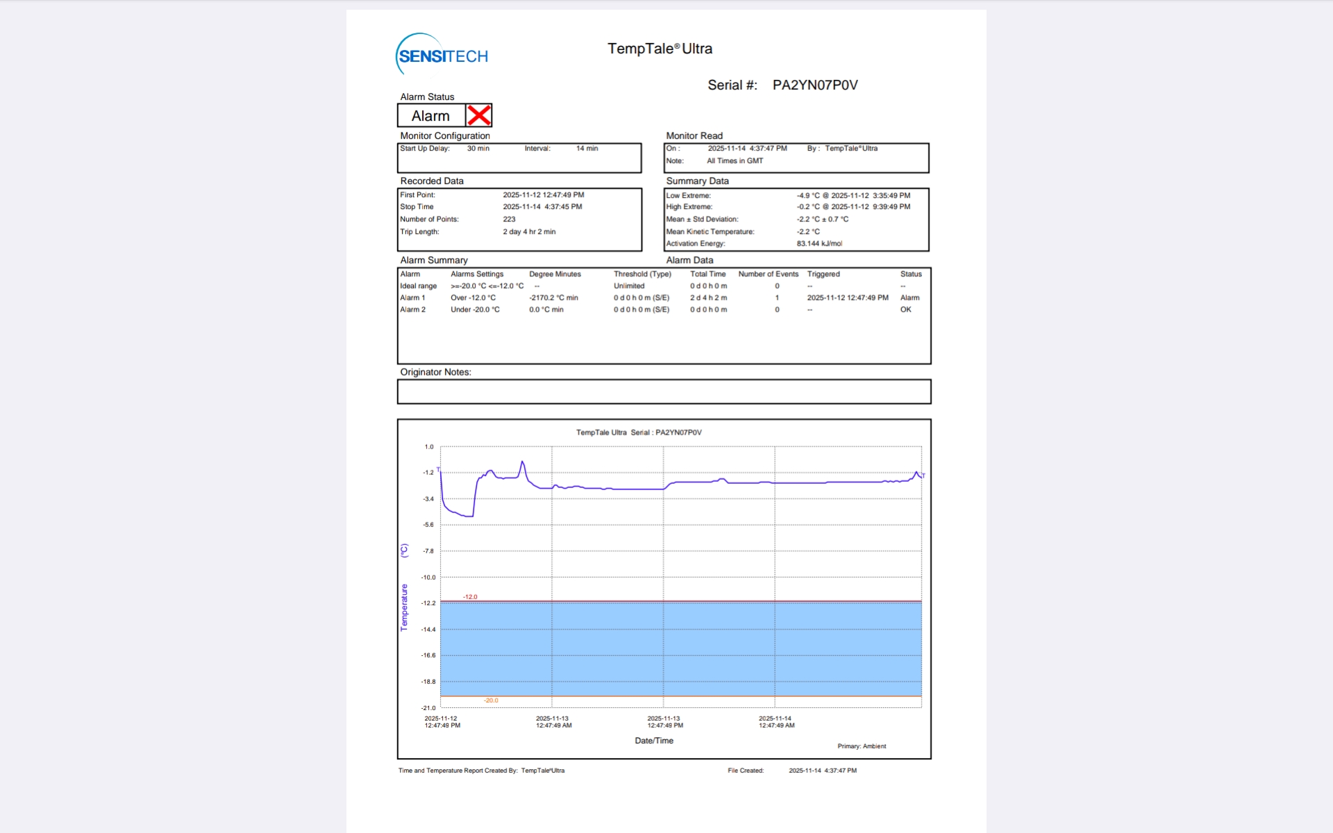Click the Alarm status box text
Image resolution: width=1333 pixels, height=833 pixels.
[x=430, y=116]
